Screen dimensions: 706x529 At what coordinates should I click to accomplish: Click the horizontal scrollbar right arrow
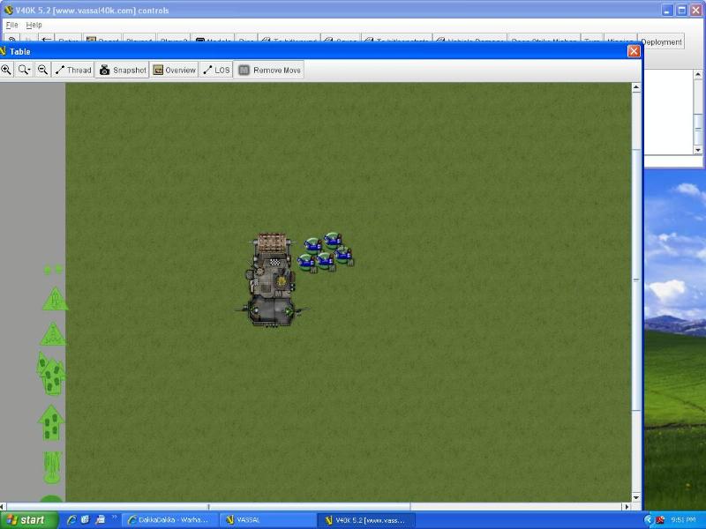click(x=626, y=507)
